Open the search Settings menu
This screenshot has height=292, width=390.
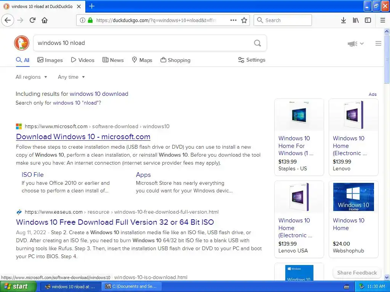252,60
